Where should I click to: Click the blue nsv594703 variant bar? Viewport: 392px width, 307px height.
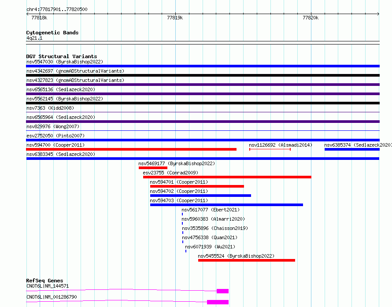[226, 205]
